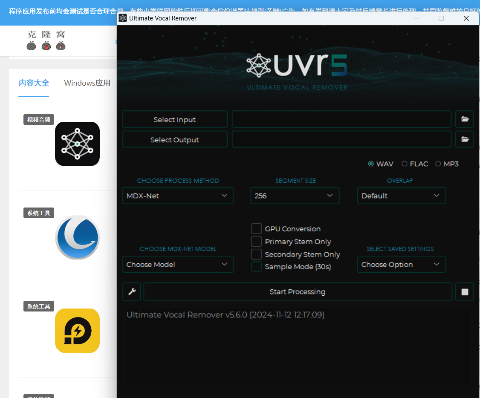The width and height of the screenshot is (480, 398).
Task: Open the MDX-Net process method dropdown
Action: click(178, 196)
